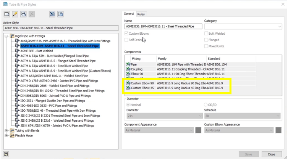
Task: Select Steel Butt Welded Pipe (Custom Elbows) style
Action: (x=66, y=71)
